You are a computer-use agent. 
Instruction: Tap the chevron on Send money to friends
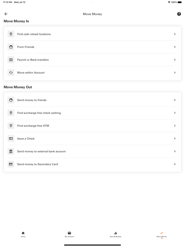point(175,100)
